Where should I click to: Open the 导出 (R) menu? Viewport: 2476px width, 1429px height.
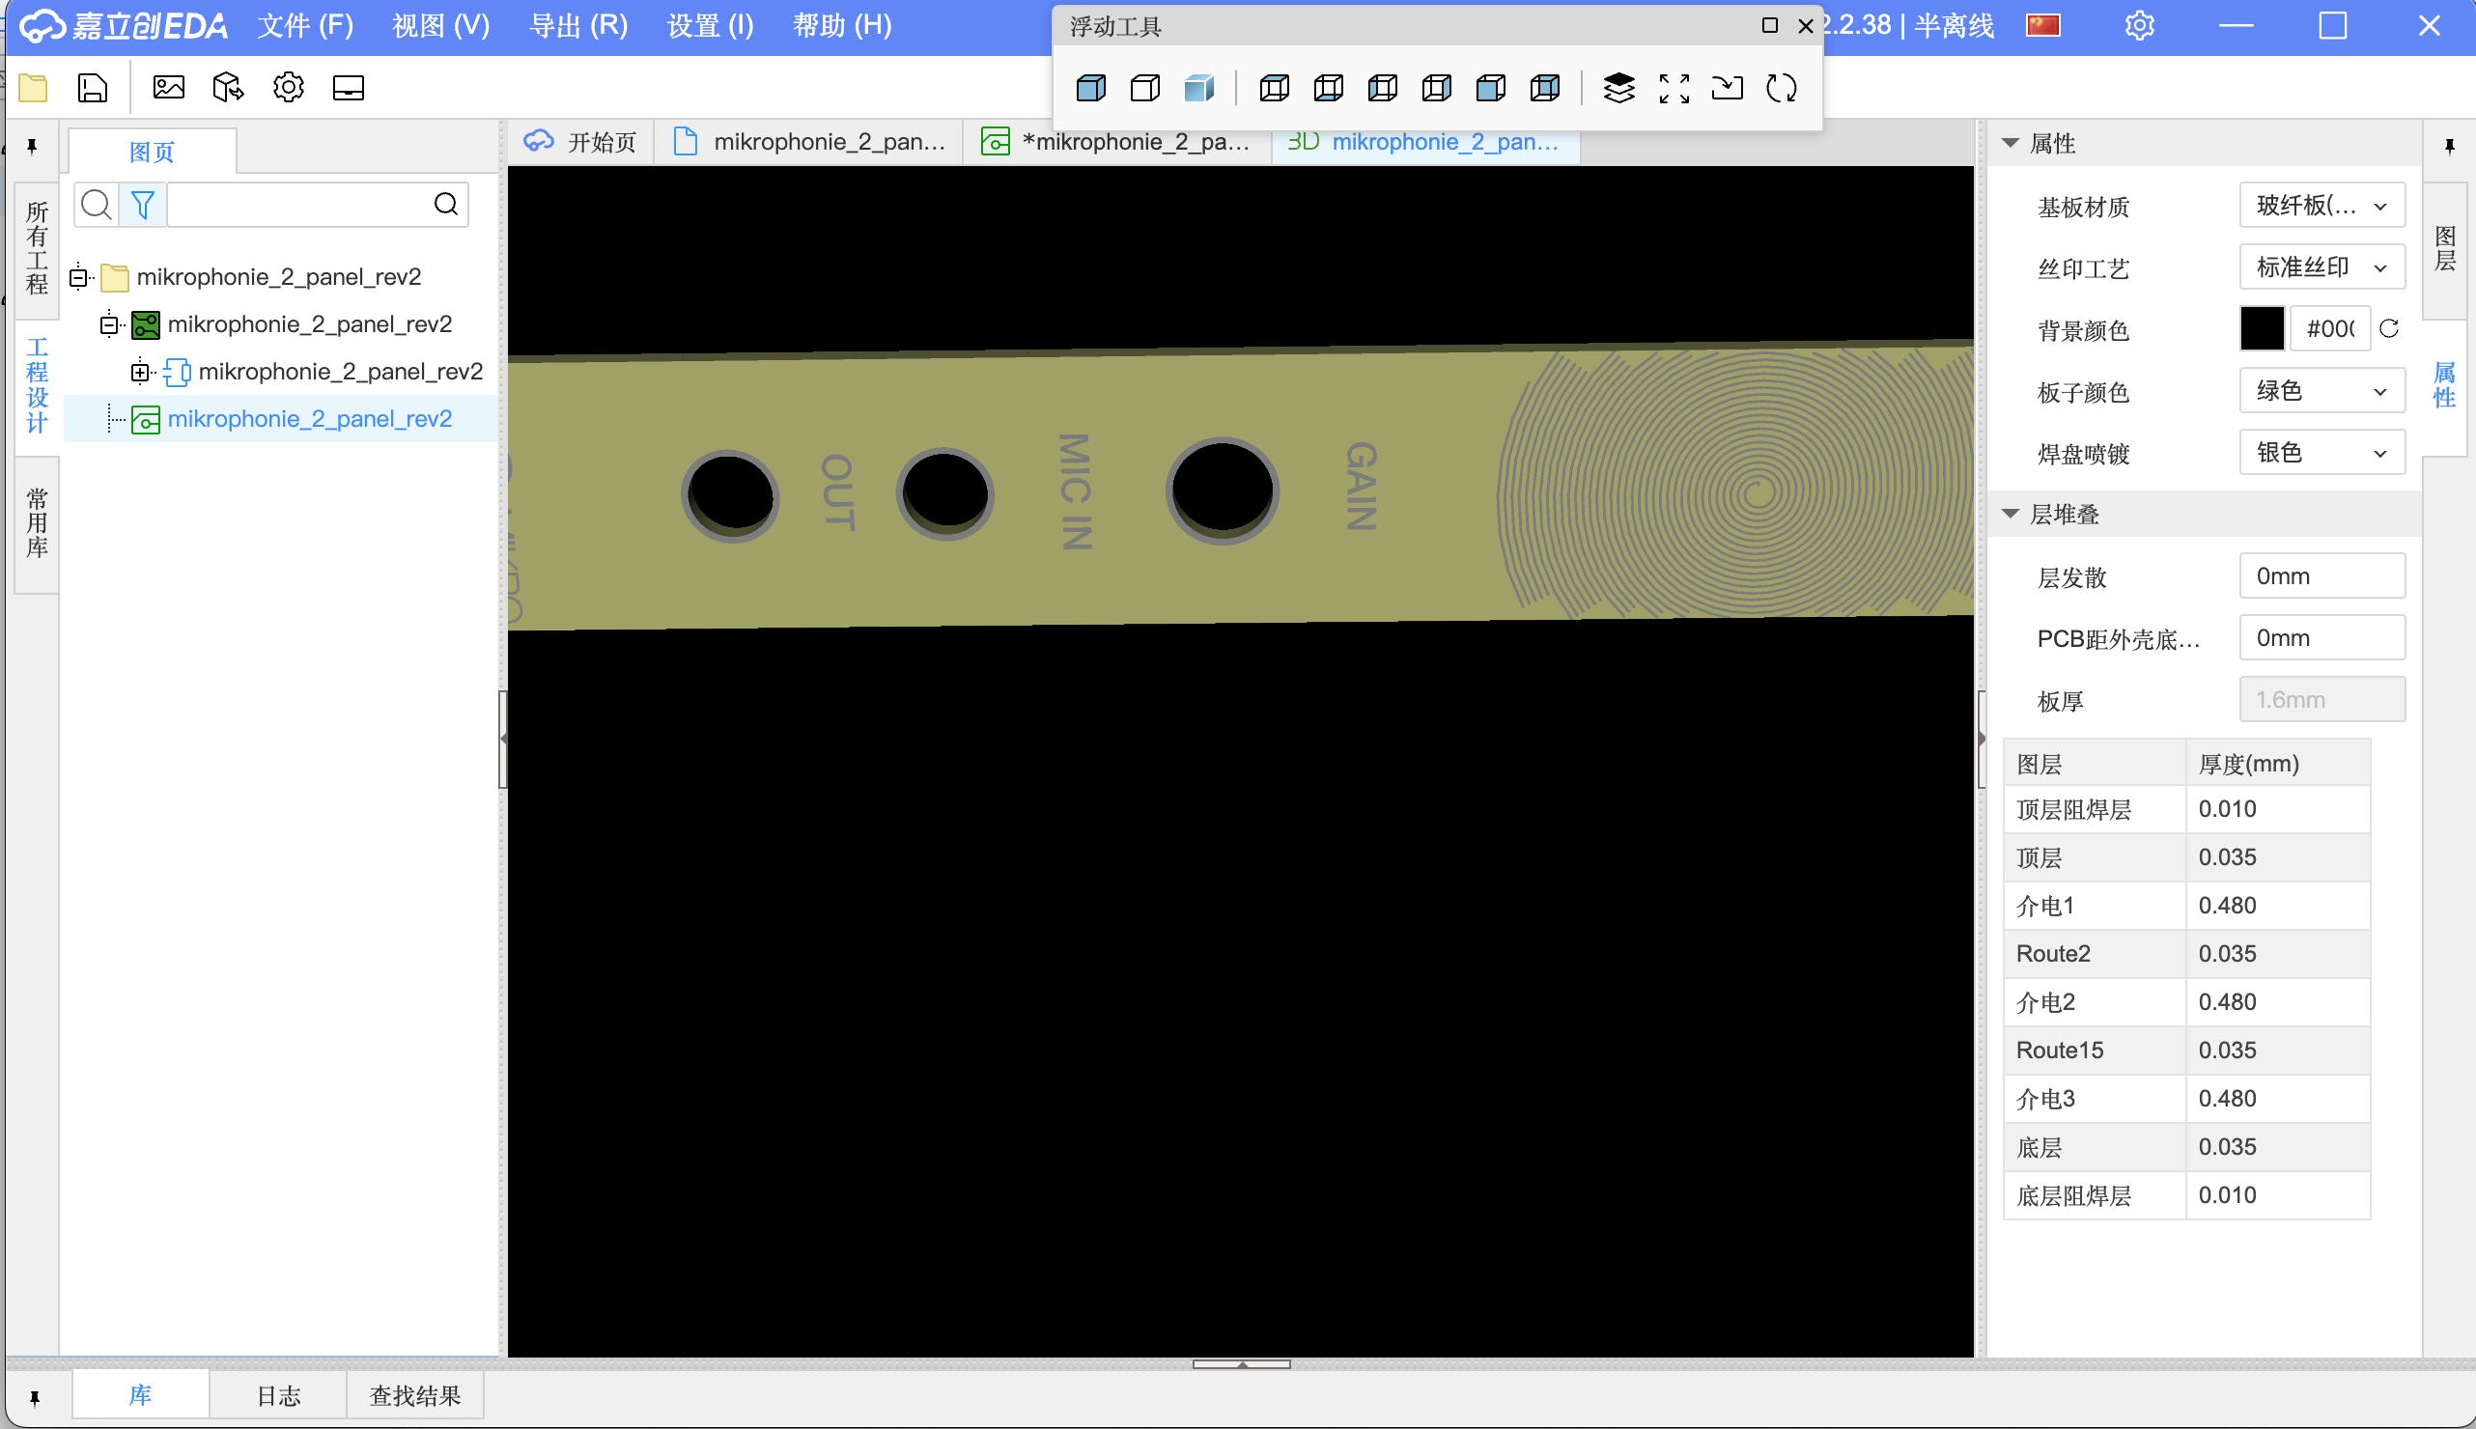578,25
